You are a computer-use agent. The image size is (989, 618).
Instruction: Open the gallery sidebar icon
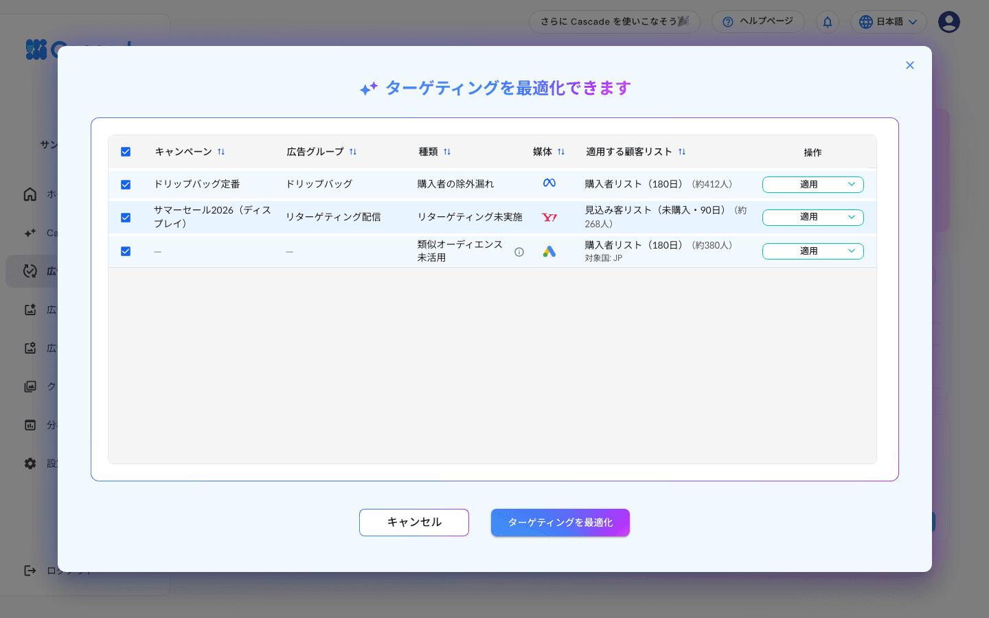30,387
